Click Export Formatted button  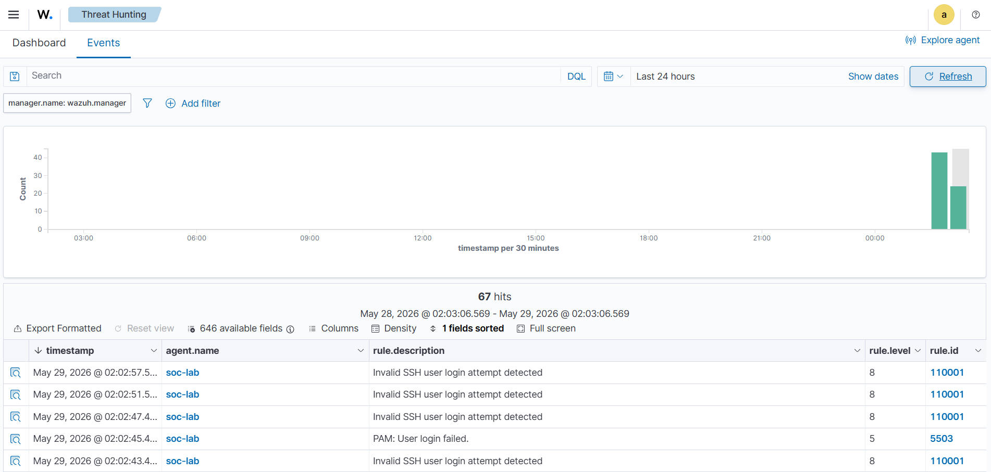(x=57, y=328)
